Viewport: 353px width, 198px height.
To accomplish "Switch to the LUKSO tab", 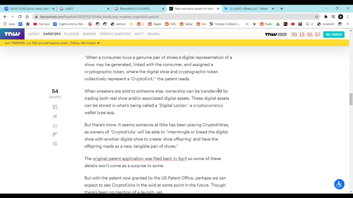I will [x=84, y=9].
